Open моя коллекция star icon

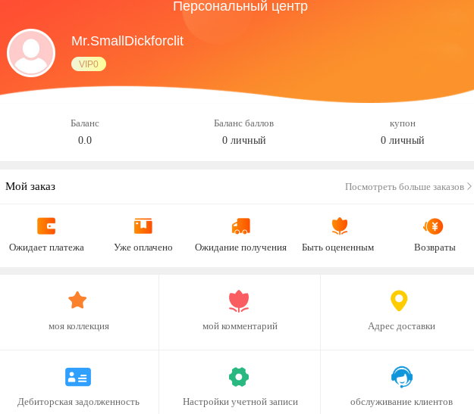[x=77, y=300]
